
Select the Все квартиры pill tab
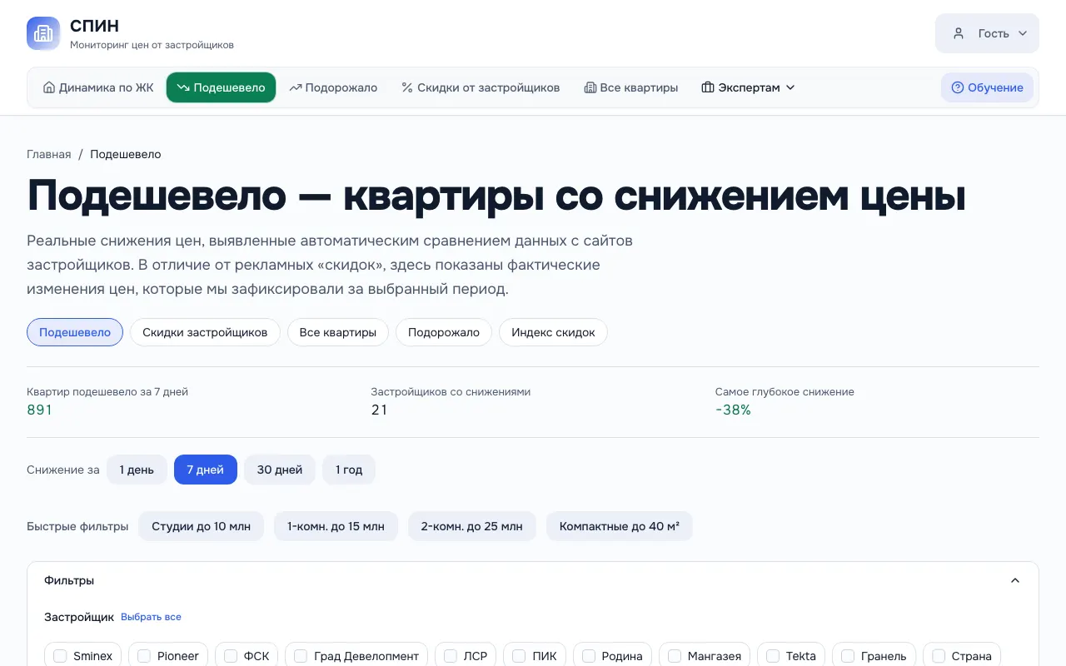tap(338, 332)
